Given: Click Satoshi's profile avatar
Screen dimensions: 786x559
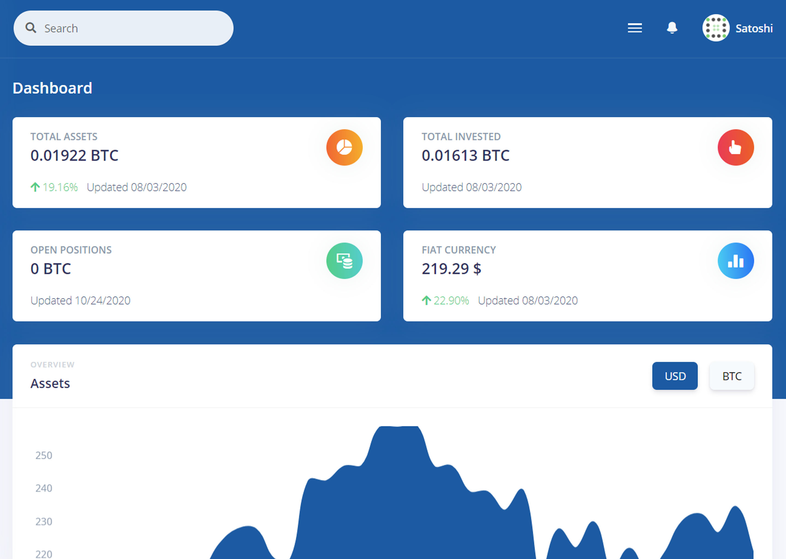Looking at the screenshot, I should (x=716, y=28).
